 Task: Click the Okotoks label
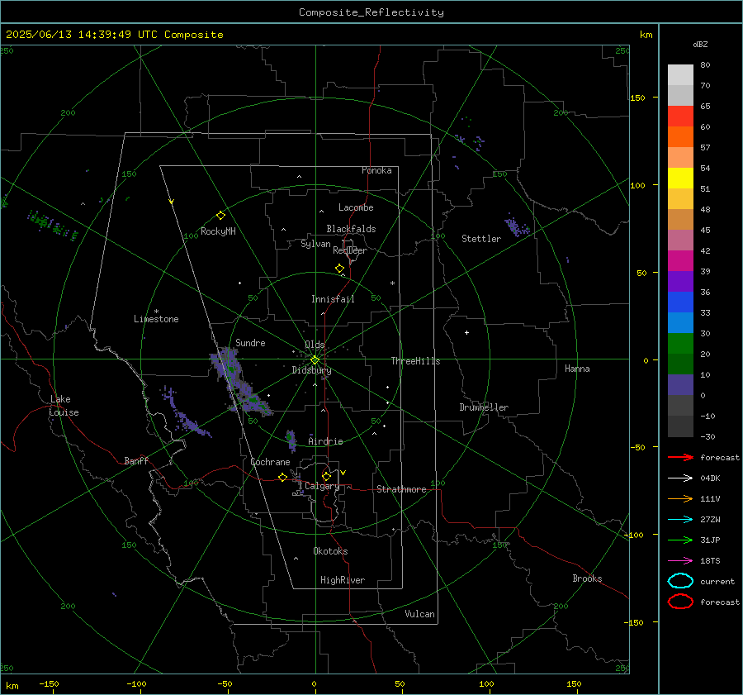(330, 551)
